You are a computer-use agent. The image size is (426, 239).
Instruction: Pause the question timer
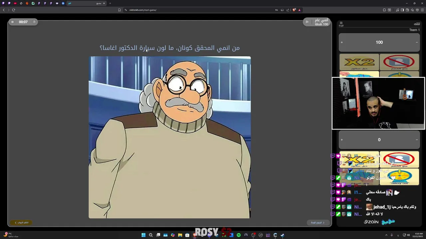point(12,22)
